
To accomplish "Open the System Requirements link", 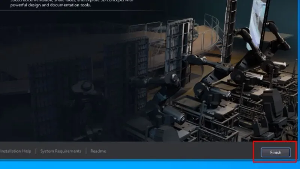I will pos(60,151).
